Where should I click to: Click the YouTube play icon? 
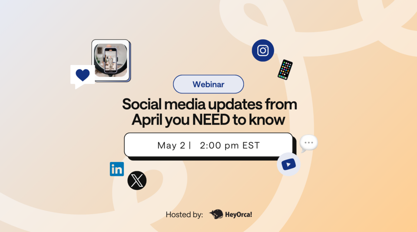[x=288, y=164]
